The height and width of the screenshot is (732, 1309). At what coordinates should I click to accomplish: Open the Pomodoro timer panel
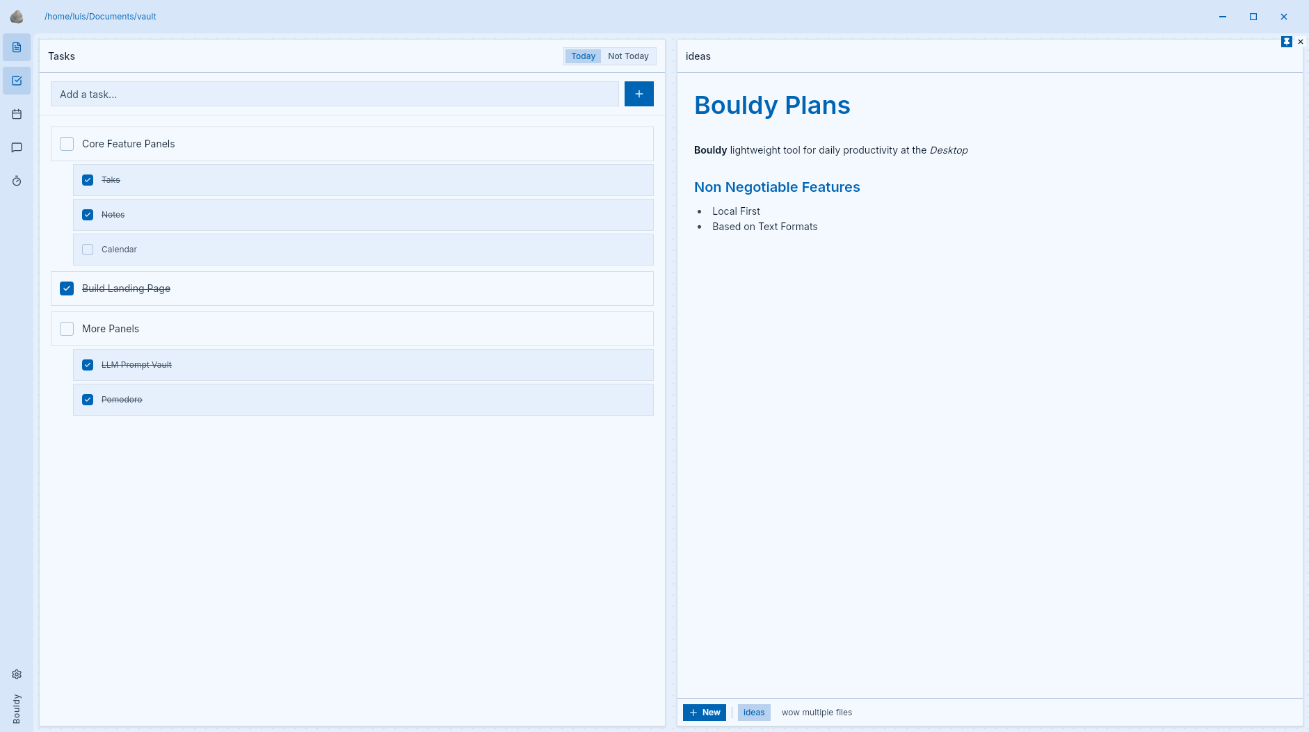coord(16,181)
